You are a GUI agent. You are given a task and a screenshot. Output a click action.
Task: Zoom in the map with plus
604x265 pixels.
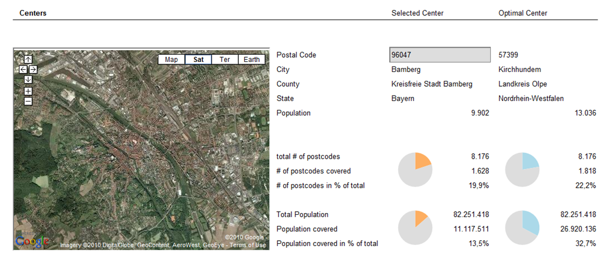tap(28, 91)
